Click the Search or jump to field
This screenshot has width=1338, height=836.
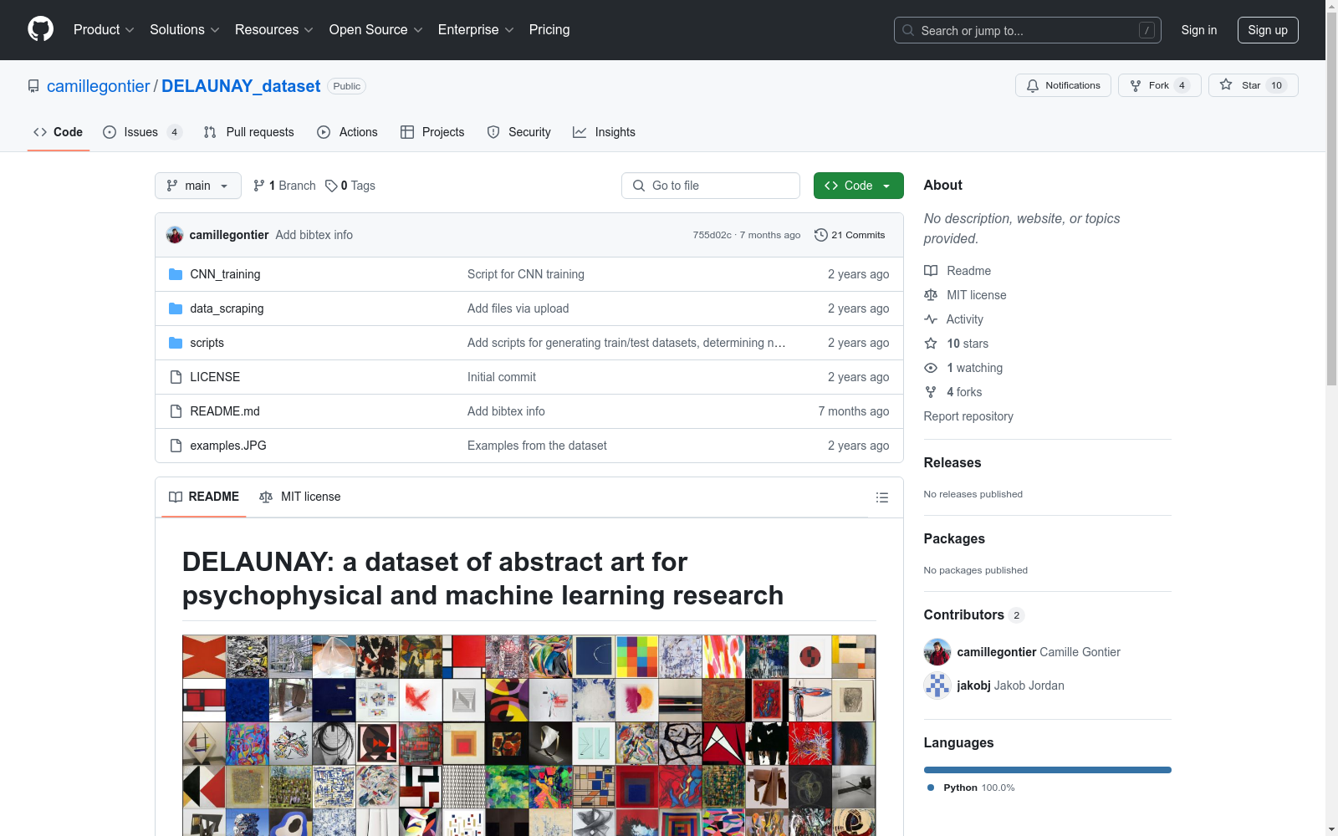tap(1028, 30)
